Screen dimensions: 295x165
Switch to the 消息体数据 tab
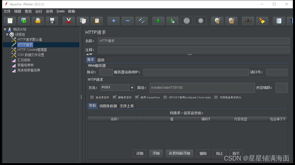108,106
